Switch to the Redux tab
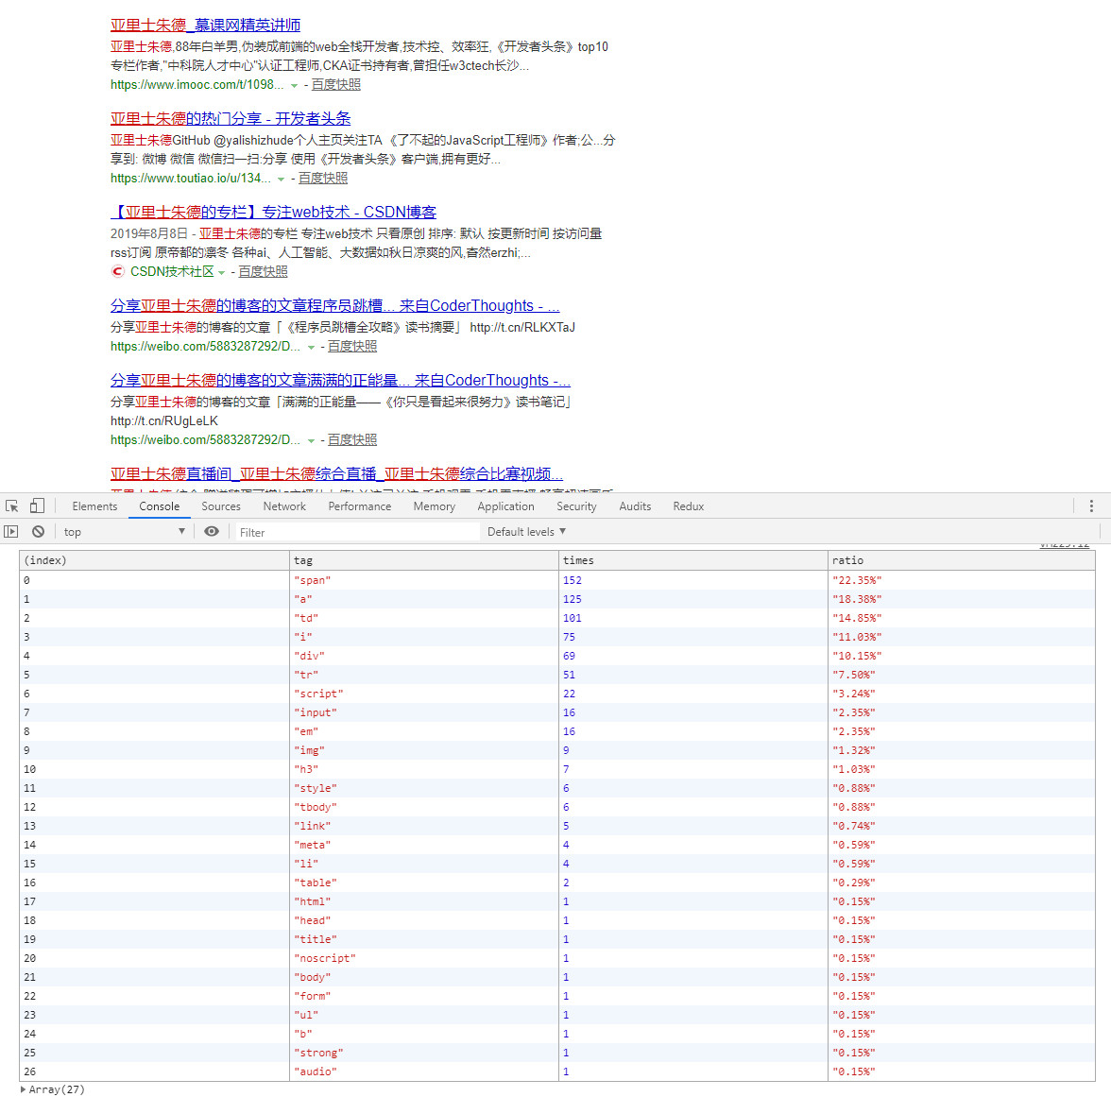This screenshot has width=1111, height=1097. [x=688, y=506]
